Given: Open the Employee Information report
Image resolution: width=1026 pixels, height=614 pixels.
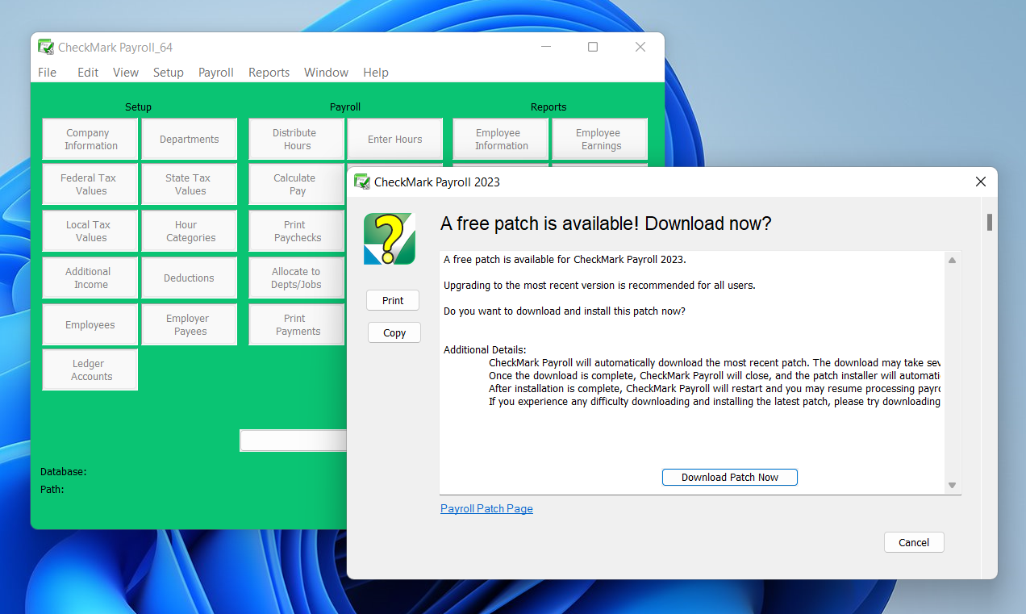Looking at the screenshot, I should pyautogui.click(x=501, y=140).
